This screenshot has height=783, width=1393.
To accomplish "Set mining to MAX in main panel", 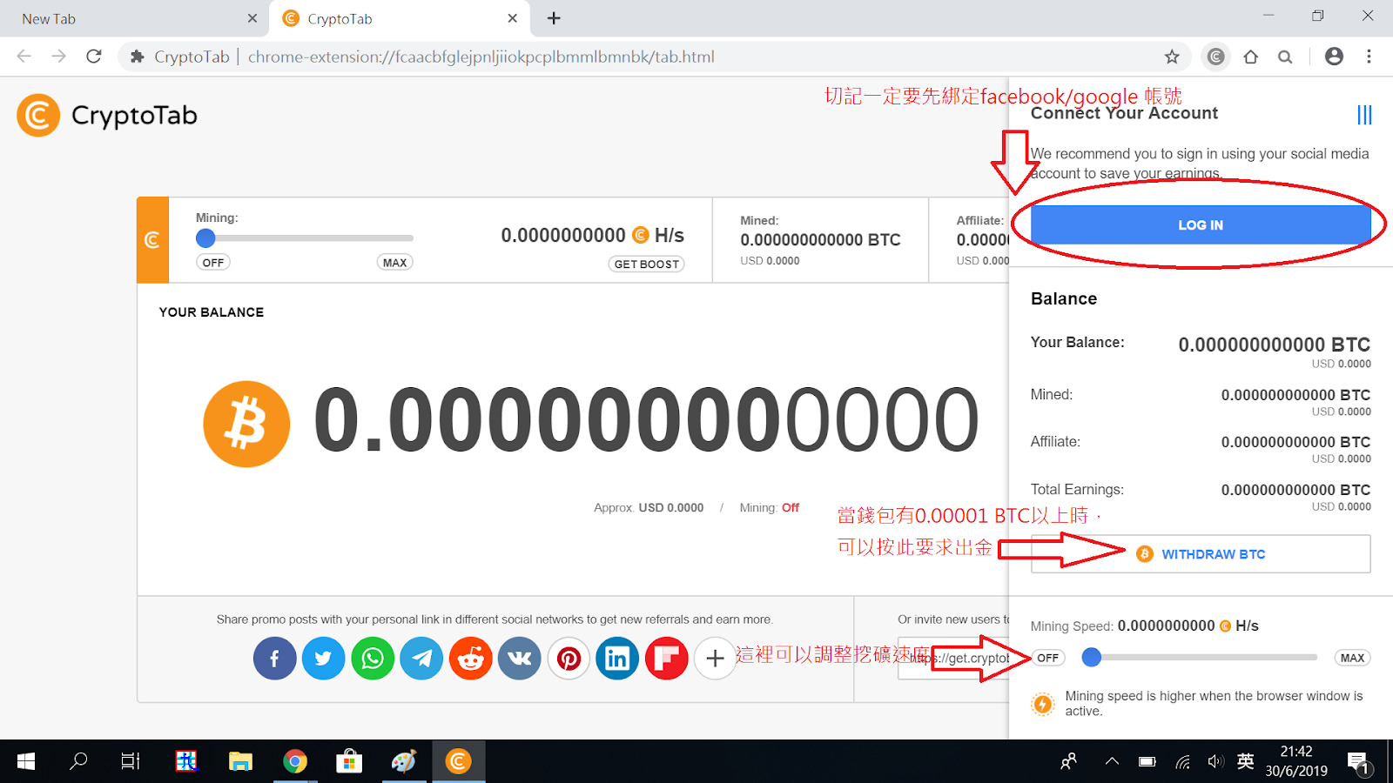I will click(x=395, y=263).
